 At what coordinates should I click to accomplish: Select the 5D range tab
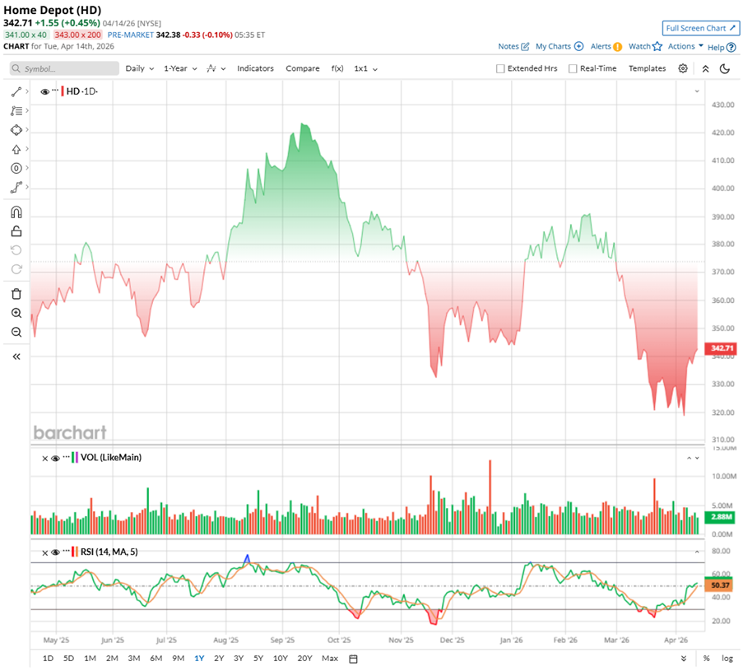(69, 658)
